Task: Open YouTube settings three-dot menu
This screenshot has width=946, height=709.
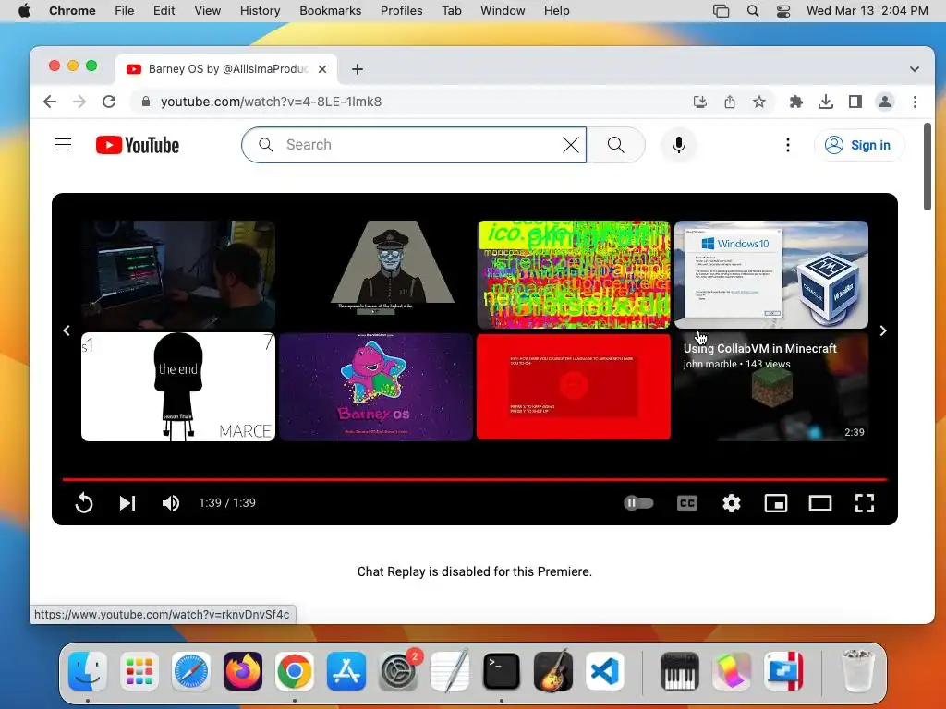Action: coord(787,145)
